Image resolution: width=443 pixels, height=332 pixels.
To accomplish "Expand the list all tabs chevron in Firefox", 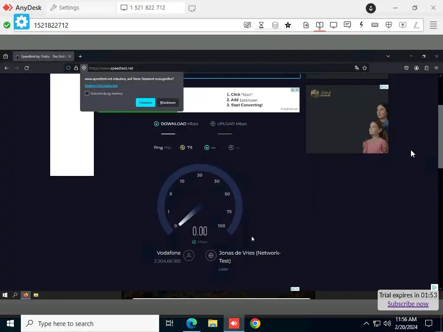I will (x=388, y=57).
